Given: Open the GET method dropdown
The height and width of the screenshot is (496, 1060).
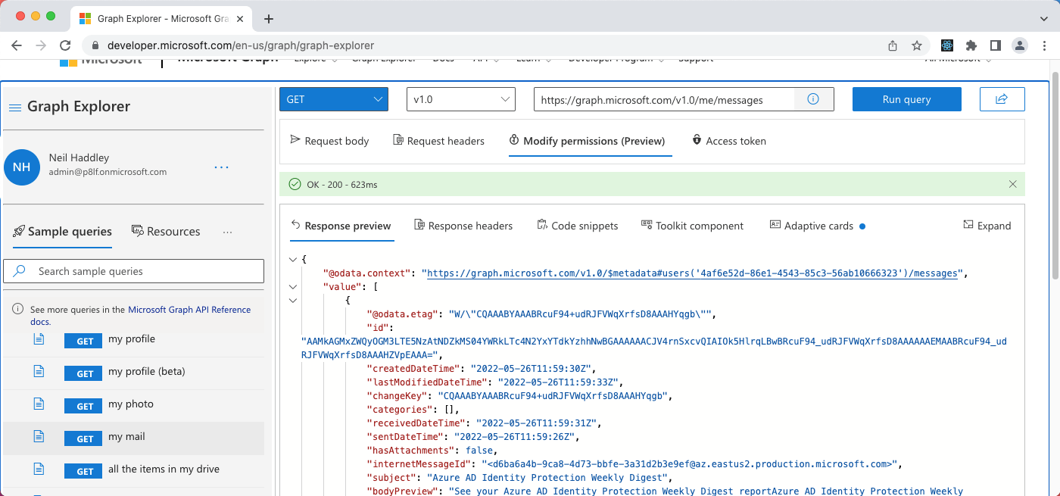Looking at the screenshot, I should pos(333,99).
